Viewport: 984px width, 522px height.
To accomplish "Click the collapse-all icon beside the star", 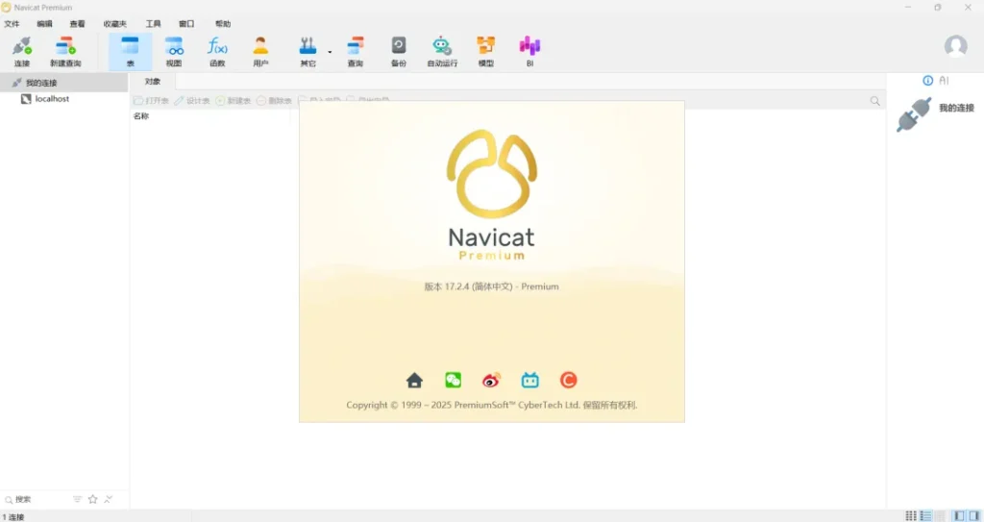I will [x=109, y=499].
